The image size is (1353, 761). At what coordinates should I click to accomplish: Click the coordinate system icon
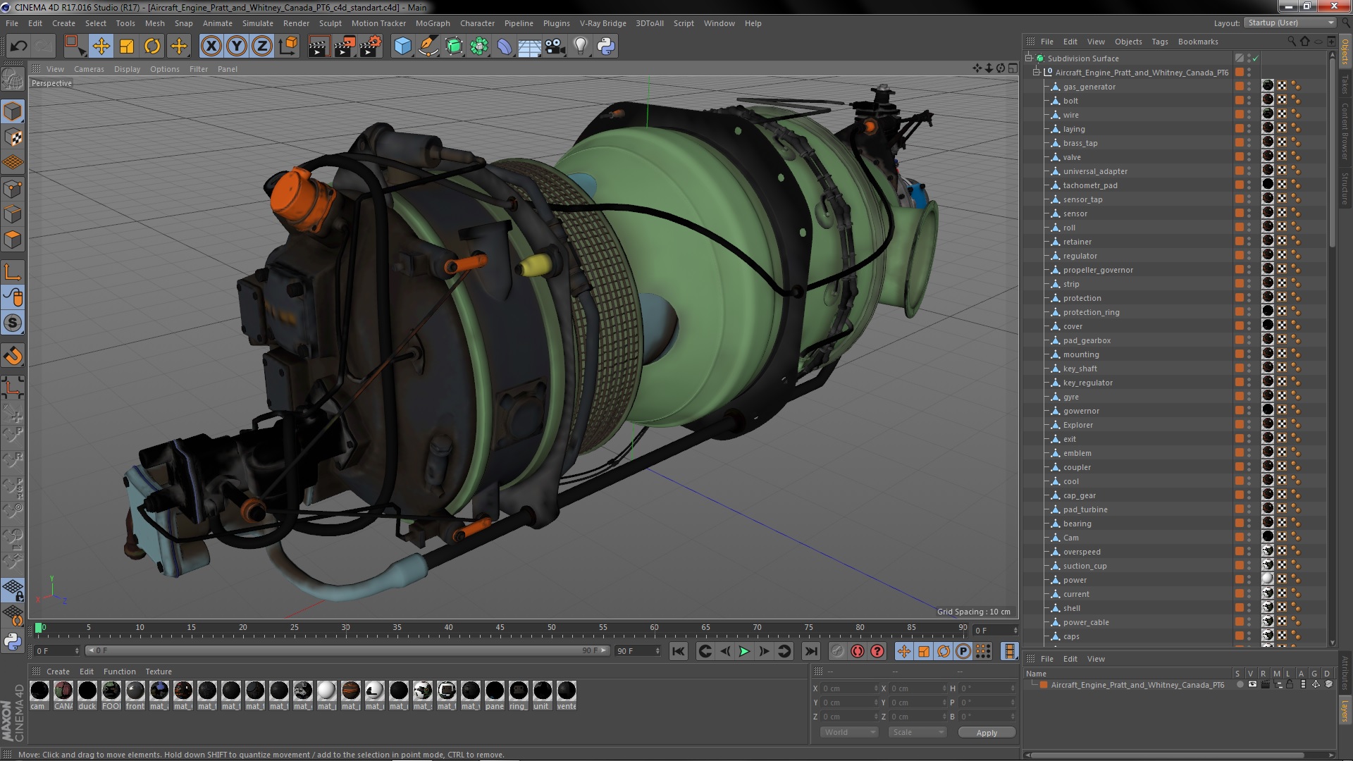point(288,47)
